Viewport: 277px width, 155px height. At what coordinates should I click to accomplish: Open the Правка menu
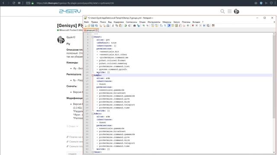(94, 22)
